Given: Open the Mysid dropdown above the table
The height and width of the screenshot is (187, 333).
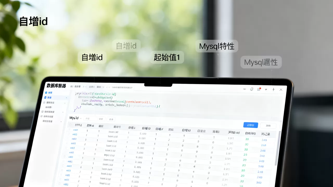Looking at the screenshot, I should 75,118.
